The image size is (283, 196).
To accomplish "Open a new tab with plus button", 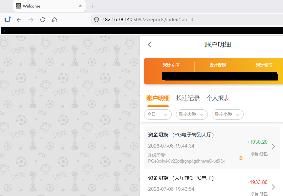I will (93, 6).
